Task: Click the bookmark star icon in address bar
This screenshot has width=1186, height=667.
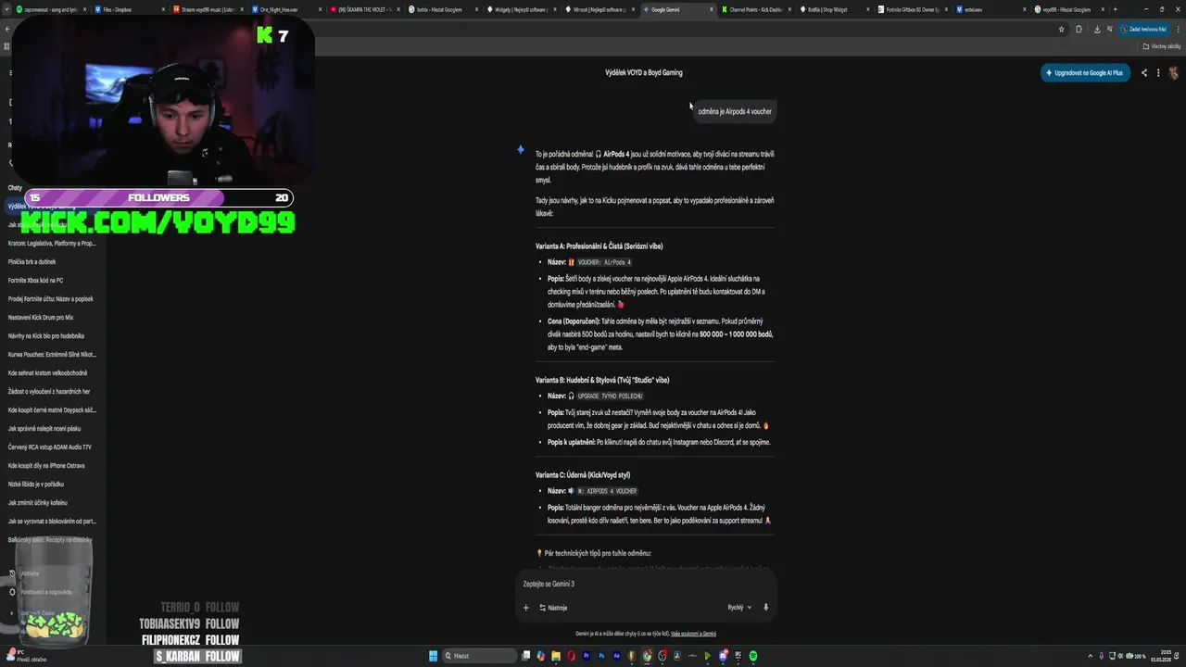Action: pos(1062,29)
